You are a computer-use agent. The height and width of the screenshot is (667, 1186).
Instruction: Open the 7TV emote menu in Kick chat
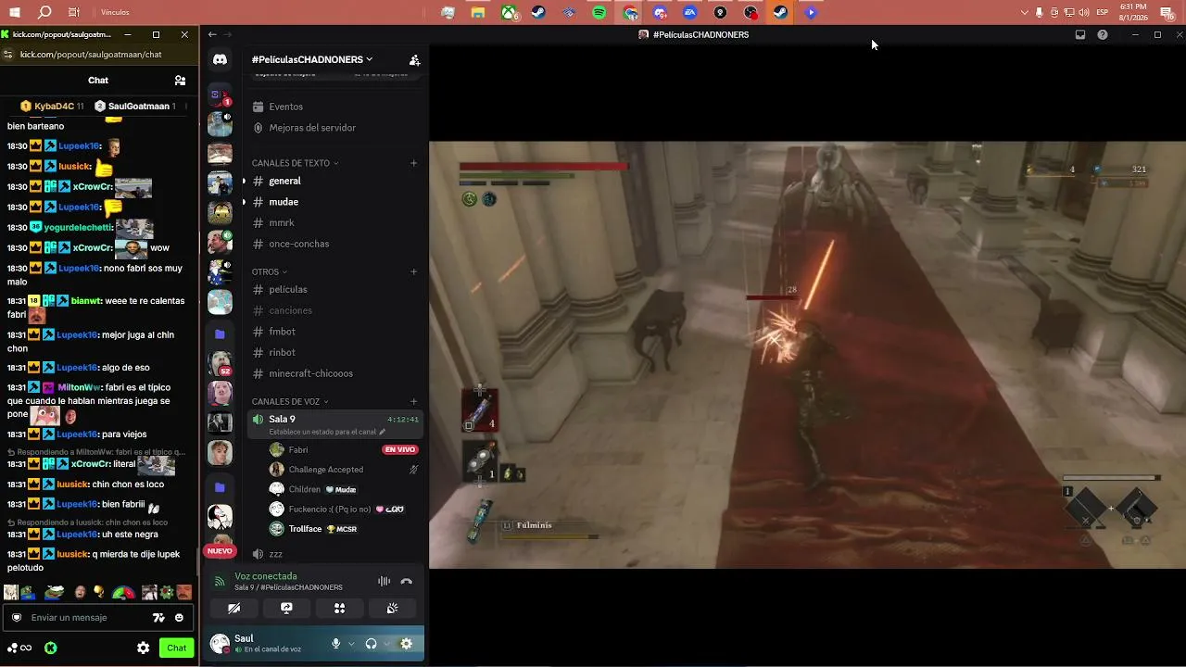[x=158, y=618]
